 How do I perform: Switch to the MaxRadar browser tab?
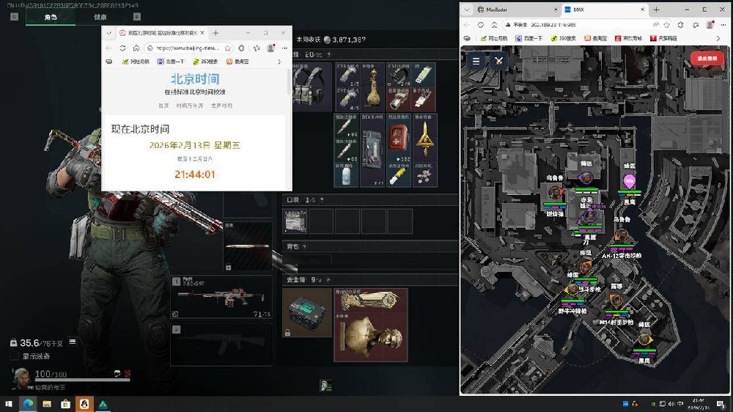[x=504, y=10]
